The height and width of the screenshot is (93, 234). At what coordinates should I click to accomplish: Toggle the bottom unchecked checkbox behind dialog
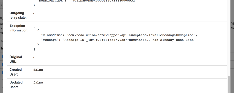(2, 89)
